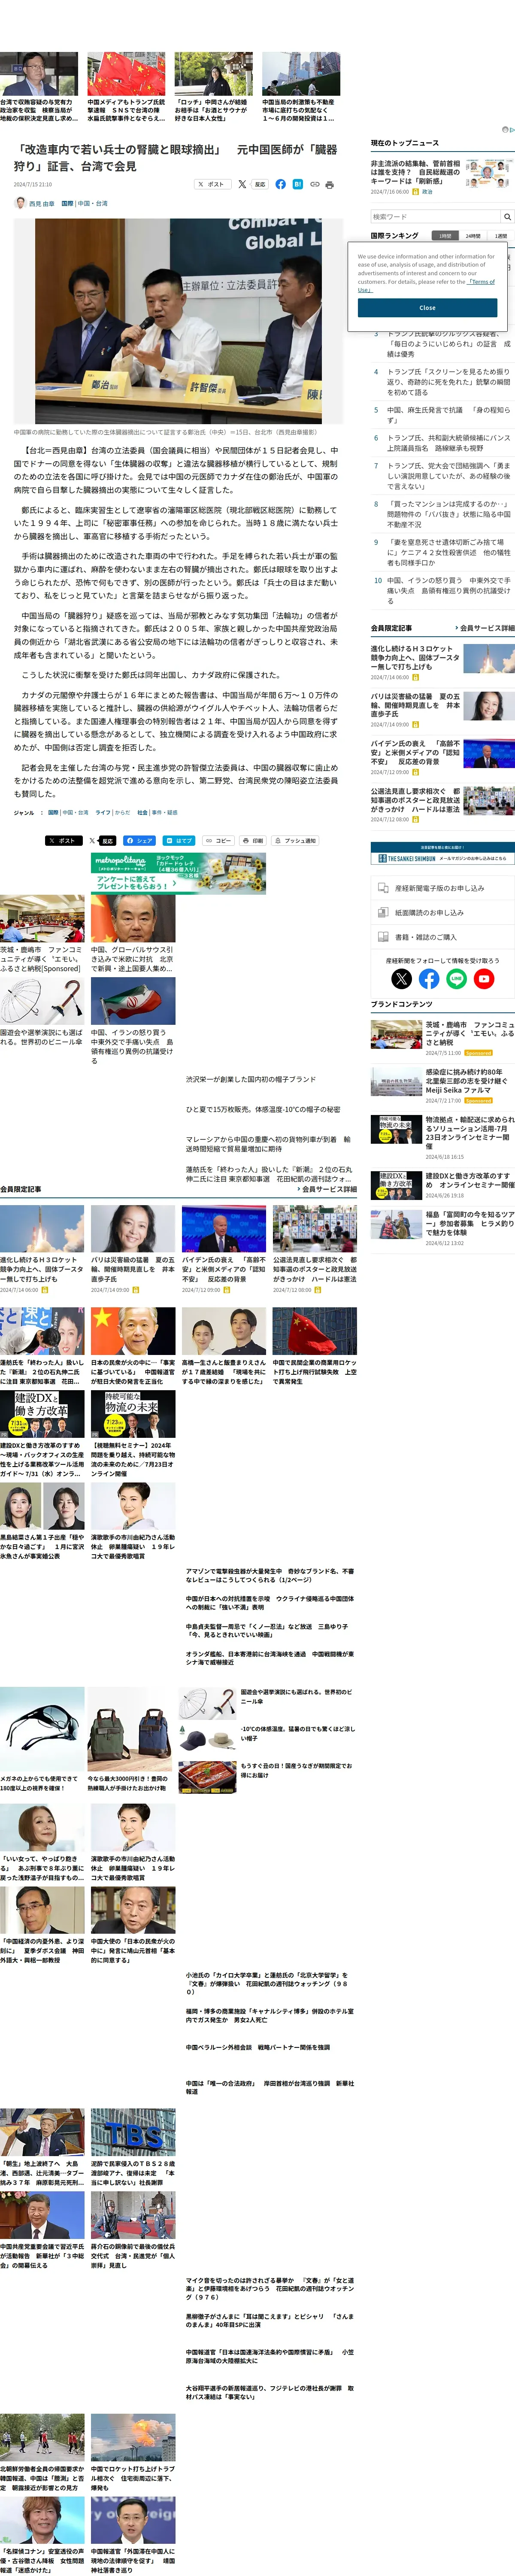Viewport: 515px width, 2576px height.
Task: Share article via top X ポスト button
Action: tap(212, 184)
